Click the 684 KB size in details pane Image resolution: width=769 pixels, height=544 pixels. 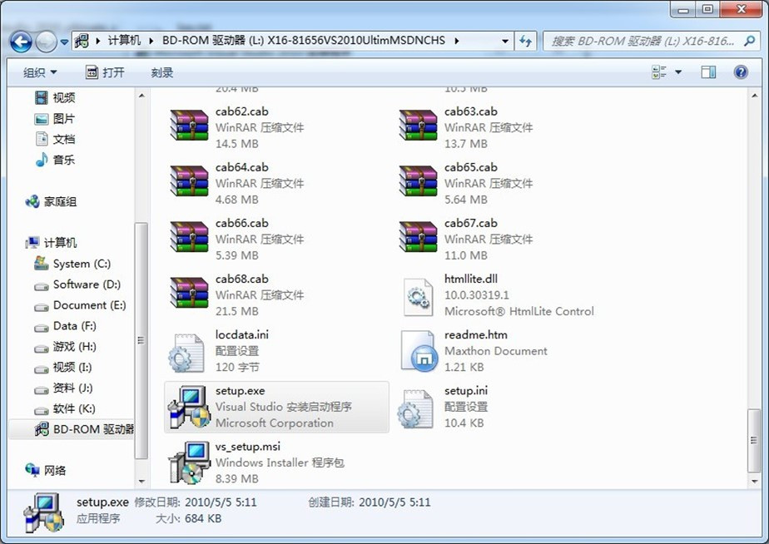point(203,518)
